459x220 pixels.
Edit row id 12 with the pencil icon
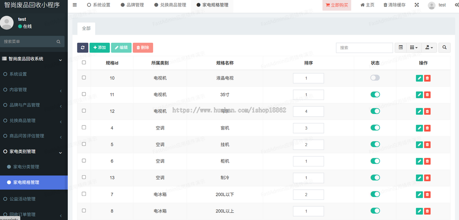[419, 111]
